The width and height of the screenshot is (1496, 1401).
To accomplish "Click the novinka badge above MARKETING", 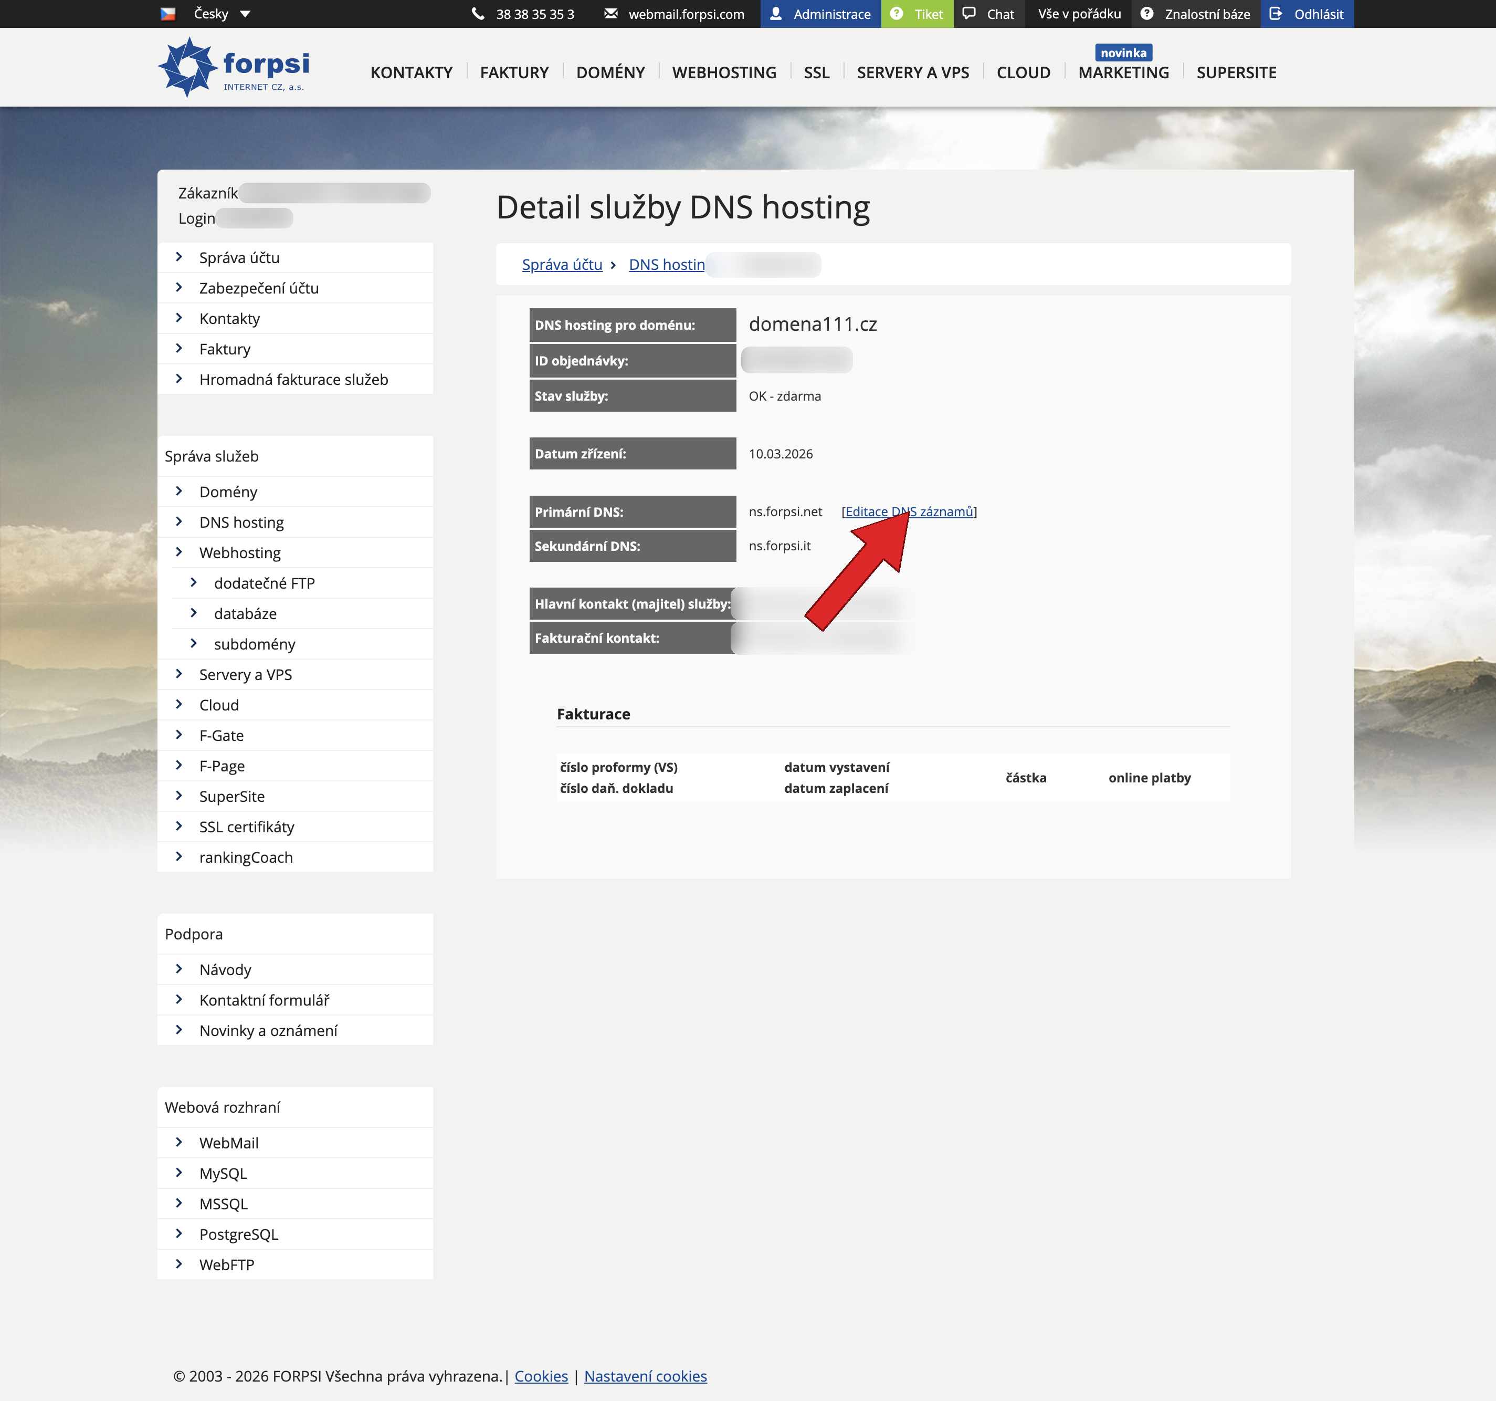I will (1123, 52).
